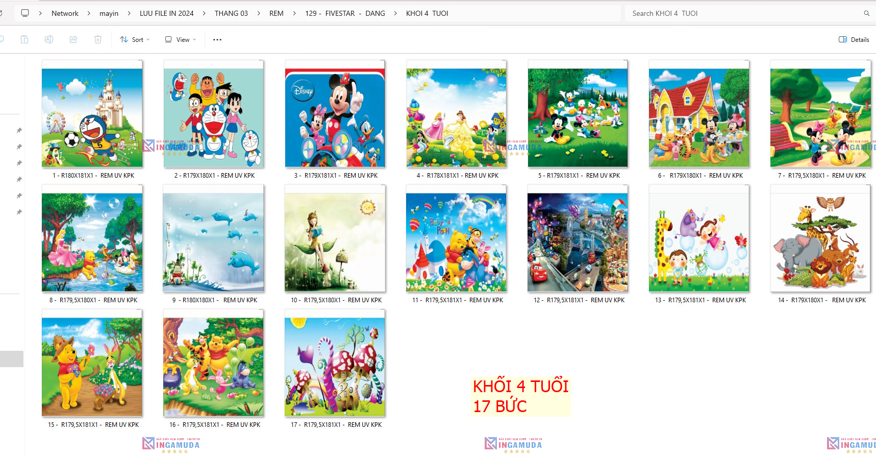
Task: Click the Share icon in the toolbar
Action: pyautogui.click(x=73, y=39)
